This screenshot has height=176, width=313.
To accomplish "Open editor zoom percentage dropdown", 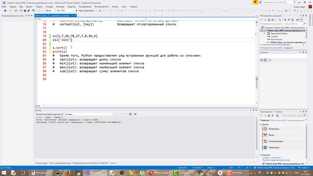I will 40,106.
